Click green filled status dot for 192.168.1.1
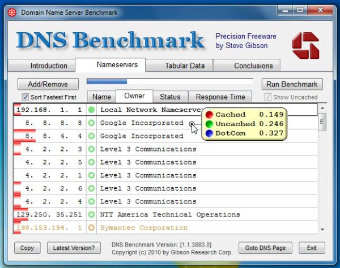The height and width of the screenshot is (268, 340). (x=91, y=110)
